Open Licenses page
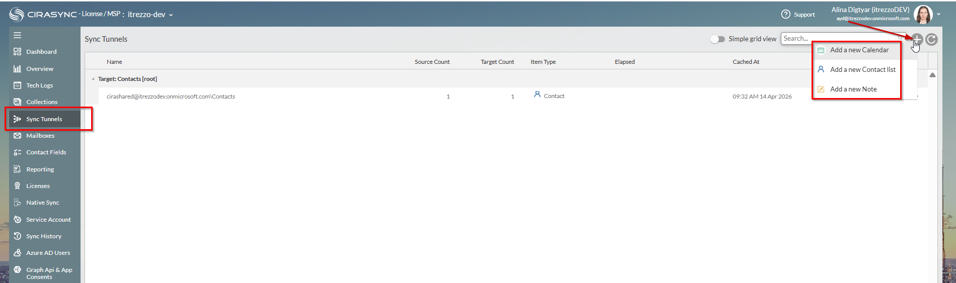Viewport: 956px width, 283px height. 38,186
